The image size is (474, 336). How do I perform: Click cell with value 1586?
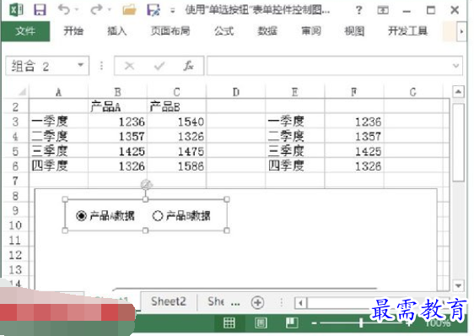177,165
